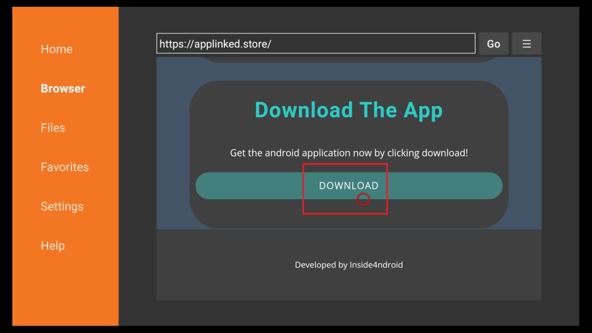Image resolution: width=592 pixels, height=333 pixels.
Task: Click 'Developed by Inside4ndroid' footer text
Action: tap(349, 265)
